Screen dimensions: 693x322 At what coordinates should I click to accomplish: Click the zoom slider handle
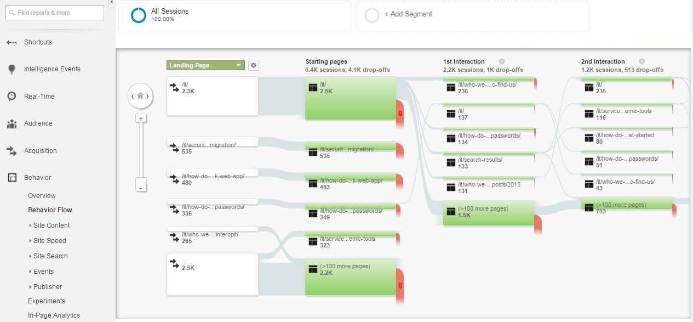click(141, 180)
